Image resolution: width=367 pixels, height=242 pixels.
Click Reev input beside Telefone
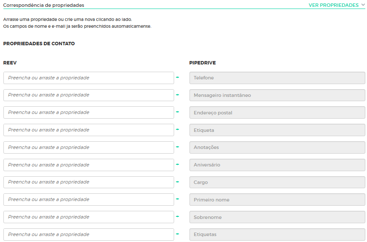click(x=89, y=78)
